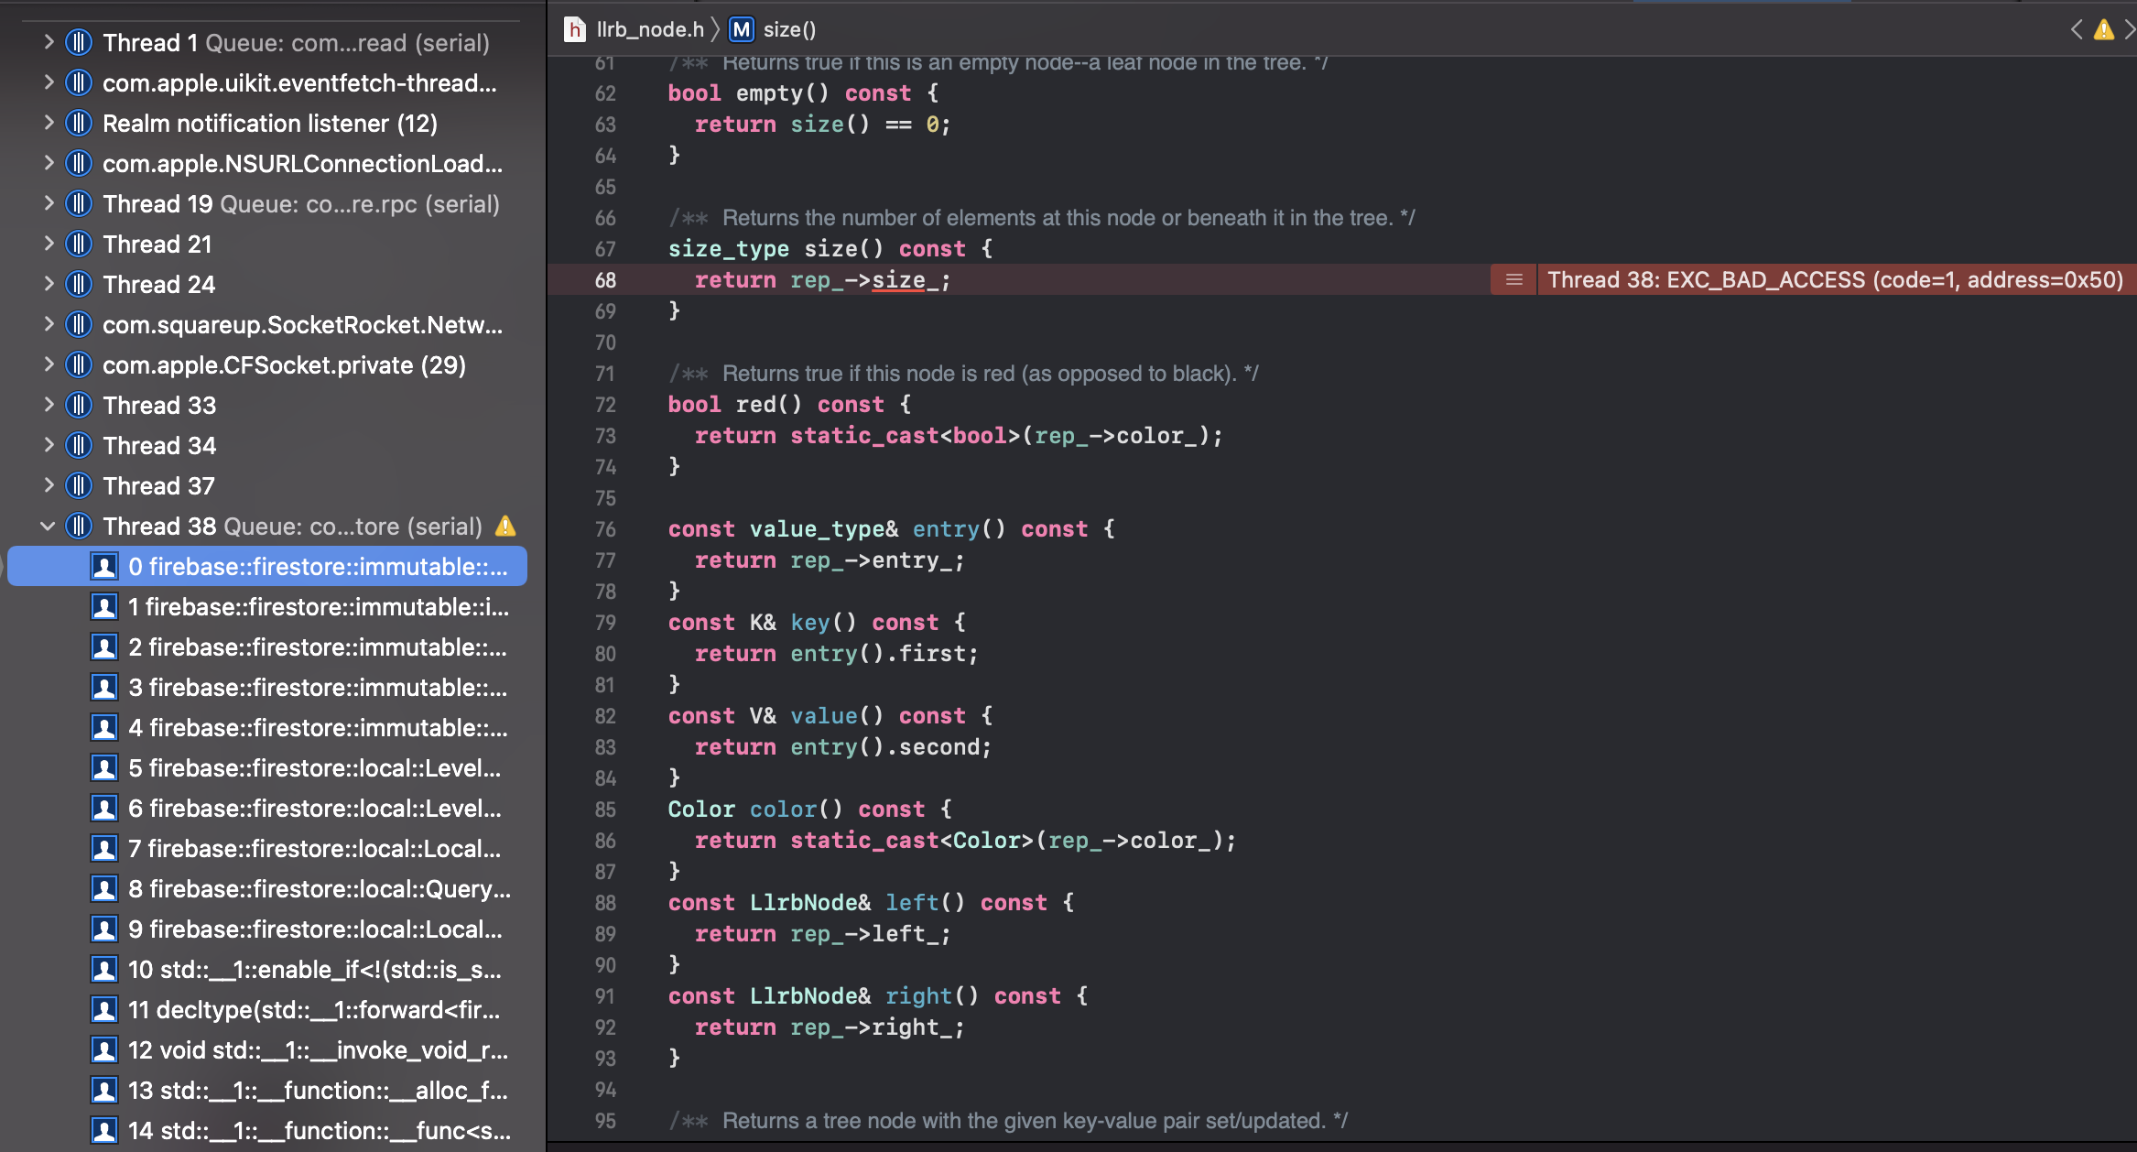Click the person icon on frame 14

click(x=104, y=1130)
